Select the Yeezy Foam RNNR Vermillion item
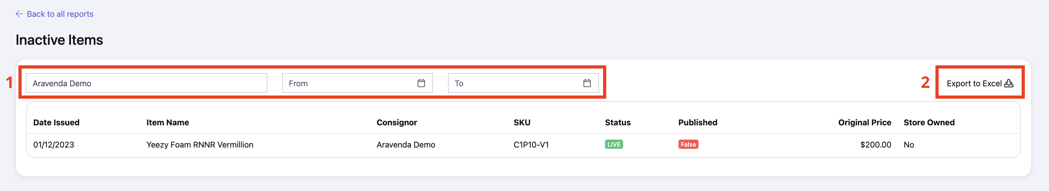Viewport: 1049px width, 191px height. (199, 145)
